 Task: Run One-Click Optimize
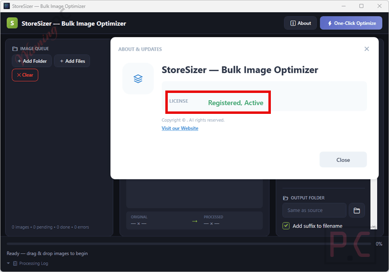(351, 23)
